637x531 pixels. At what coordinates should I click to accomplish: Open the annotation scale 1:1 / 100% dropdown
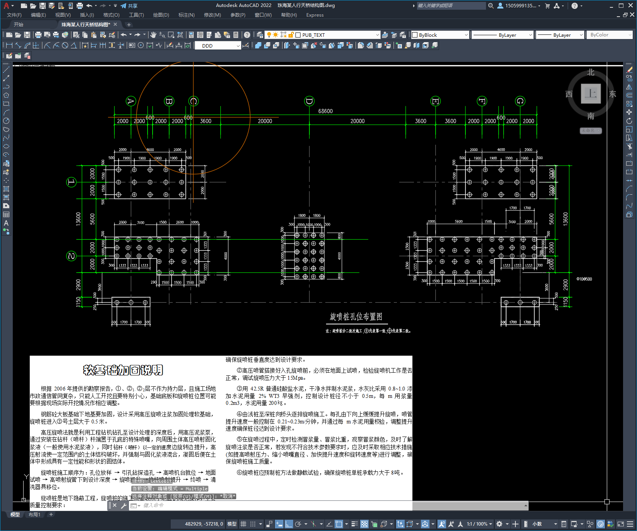tap(479, 524)
